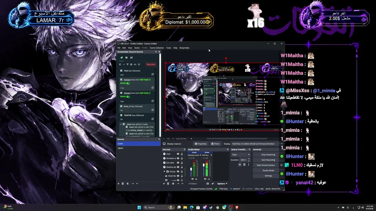The height and width of the screenshot is (211, 376).
Task: Delete the selected source with the trash icon
Action: pyautogui.click(x=168, y=184)
